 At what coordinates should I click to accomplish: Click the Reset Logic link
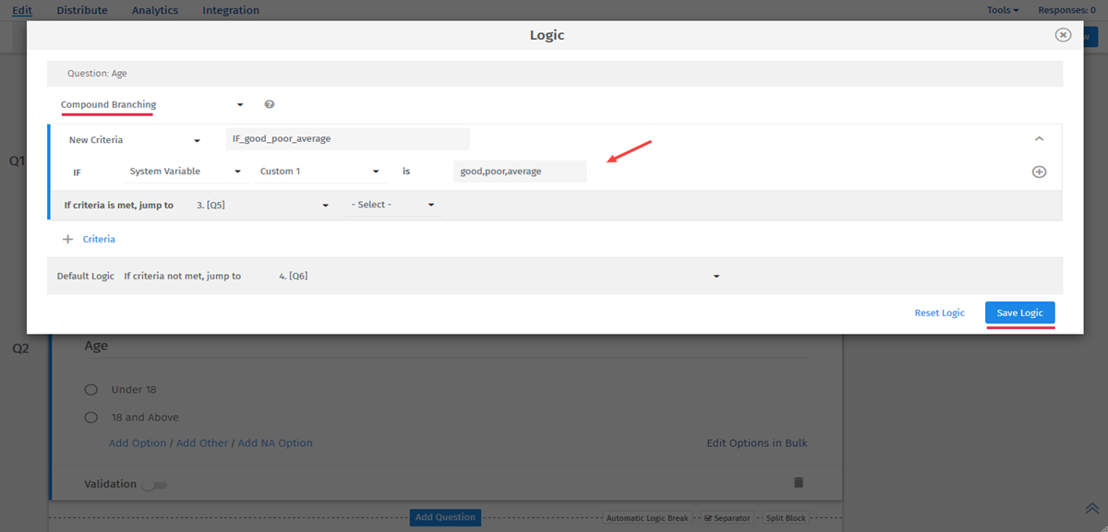click(939, 313)
